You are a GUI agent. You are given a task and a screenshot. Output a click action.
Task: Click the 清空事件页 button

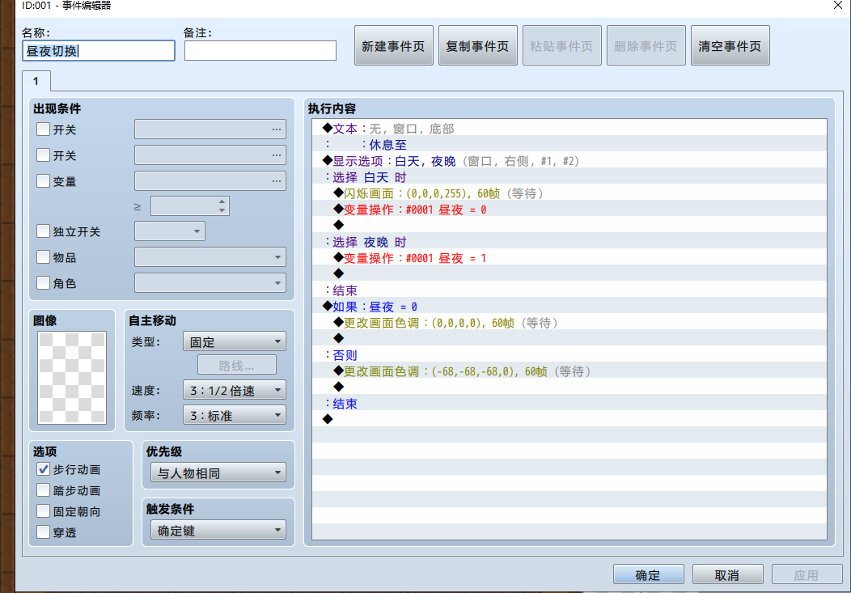point(730,45)
